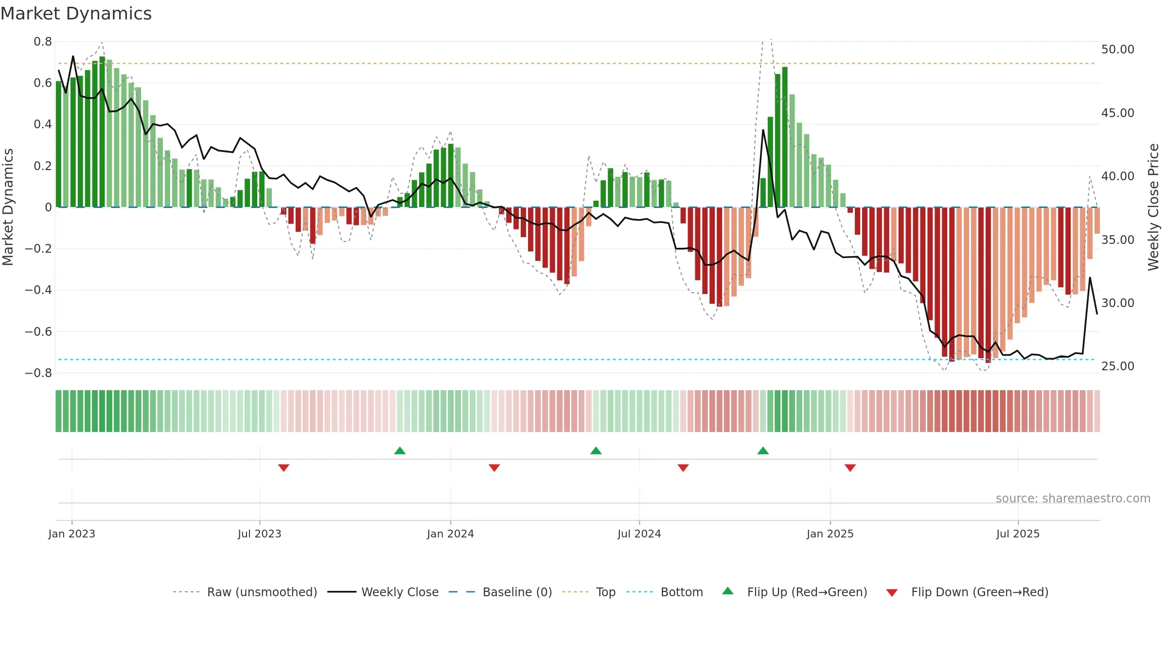Toggle the Raw (unsmoothed) legend entry
This screenshot has width=1167, height=656.
[x=245, y=592]
